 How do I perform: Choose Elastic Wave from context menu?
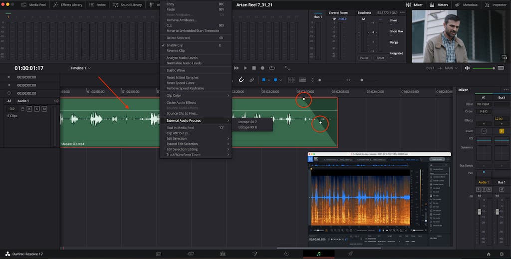(x=176, y=70)
